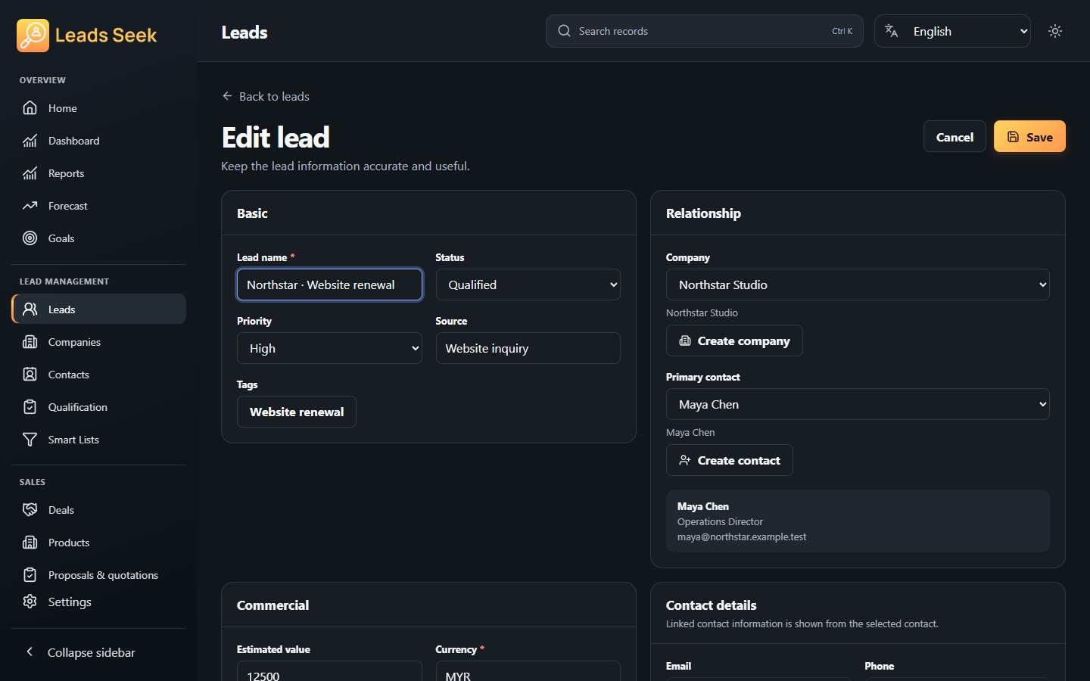Click Create contact button
This screenshot has width=1090, height=681.
730,460
